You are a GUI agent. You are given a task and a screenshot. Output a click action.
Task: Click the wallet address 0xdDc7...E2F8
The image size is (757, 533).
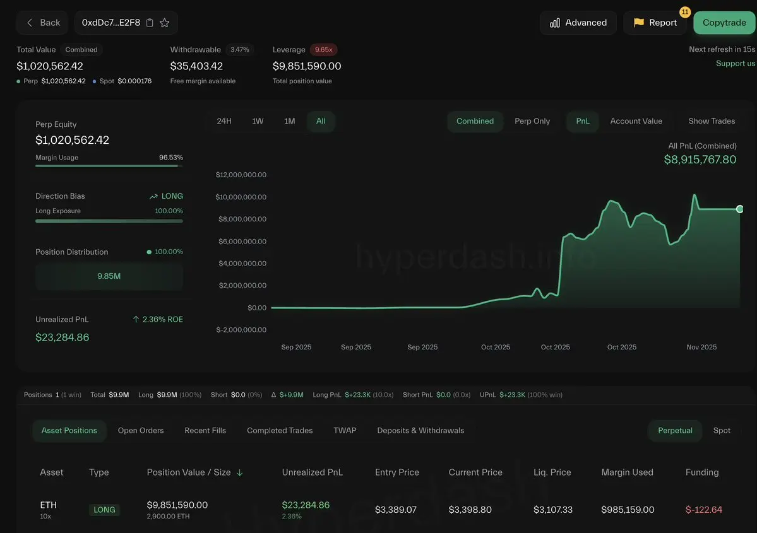111,23
